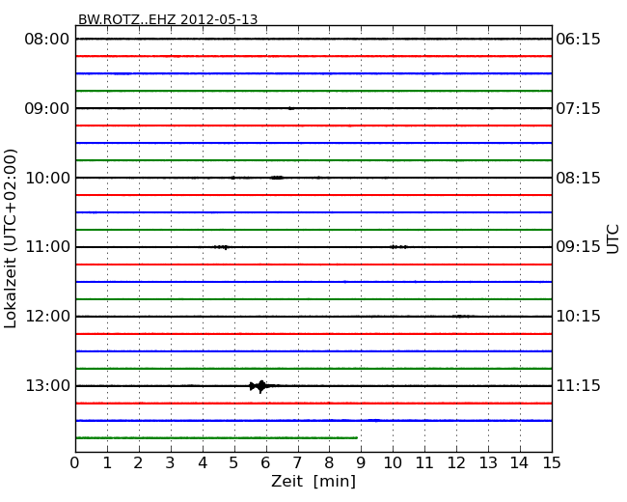The width and height of the screenshot is (627, 502).
Task: Click the "11:15" UTC time label
Action: pyautogui.click(x=578, y=386)
